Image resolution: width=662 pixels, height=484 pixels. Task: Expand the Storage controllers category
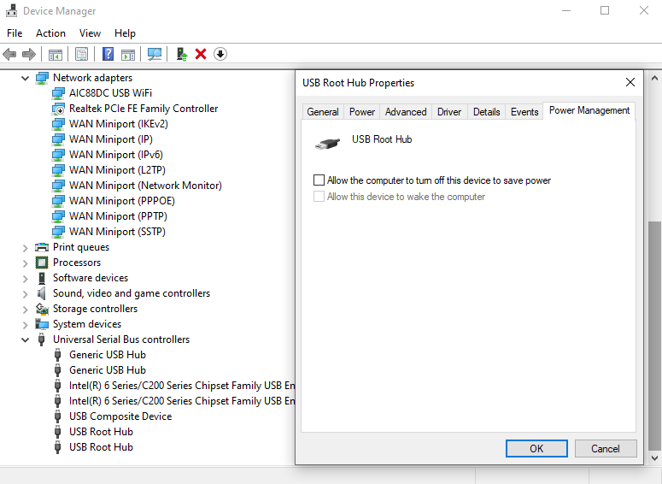tap(26, 310)
